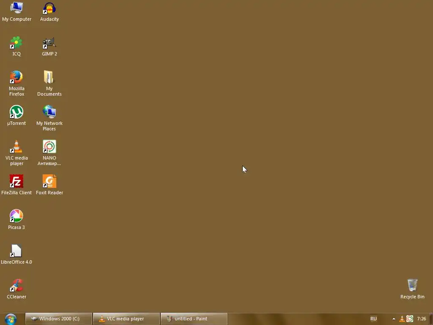433x325 pixels.
Task: Click the 7:26 system clock
Action: click(x=422, y=319)
